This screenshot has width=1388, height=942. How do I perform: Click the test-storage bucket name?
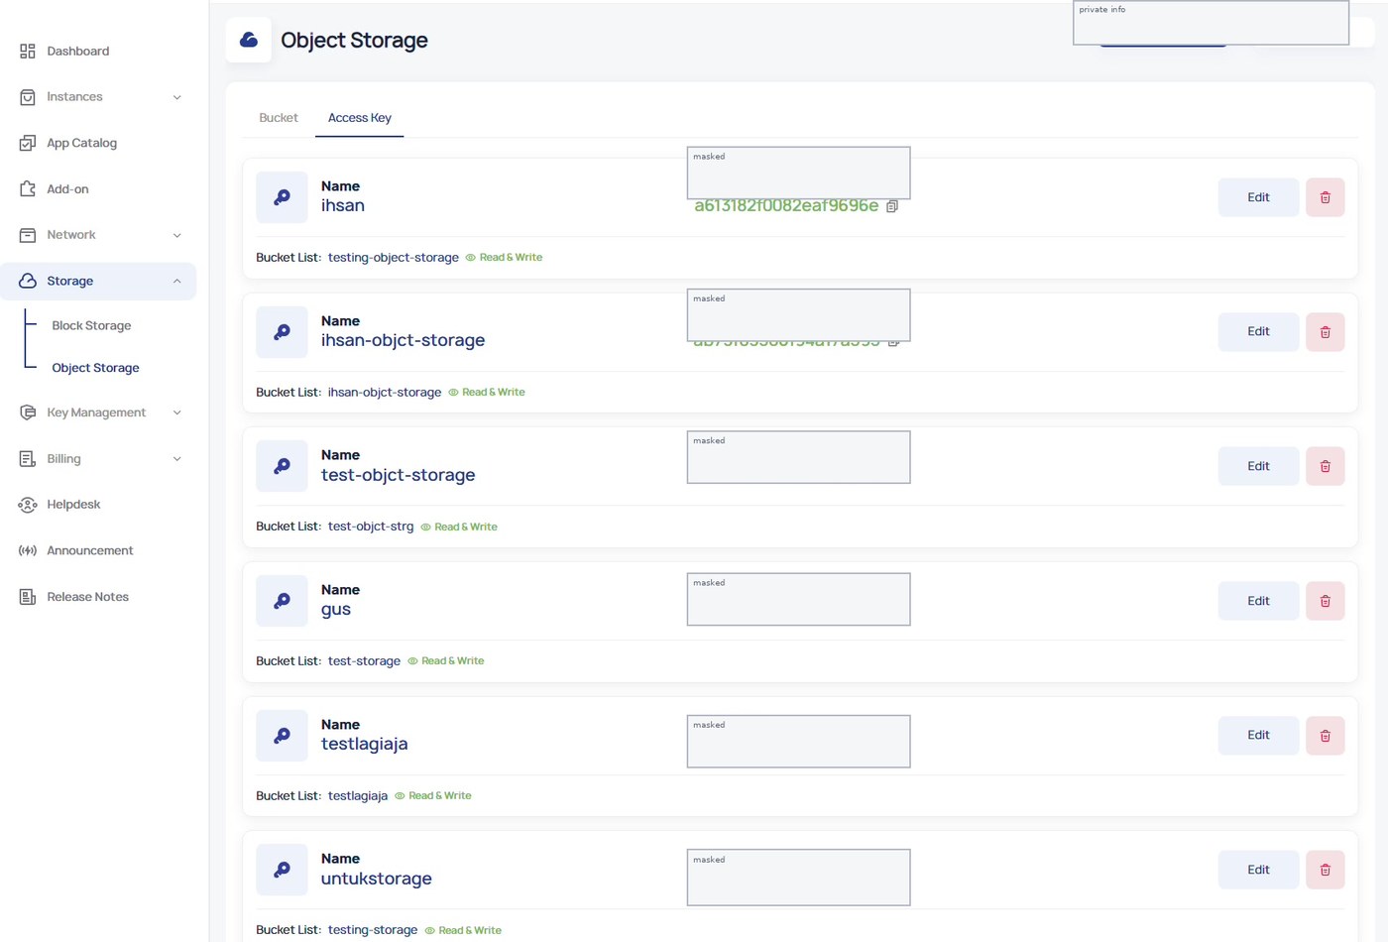click(x=364, y=661)
